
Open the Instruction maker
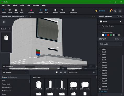point(73,11)
